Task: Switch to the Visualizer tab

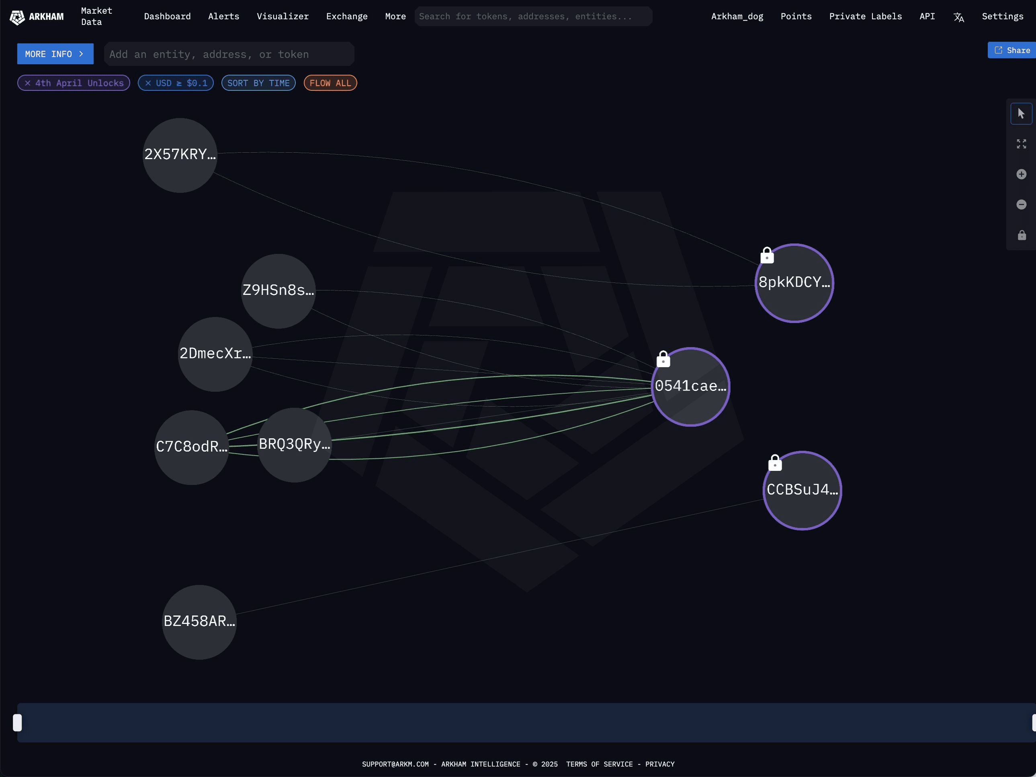Action: 283,16
